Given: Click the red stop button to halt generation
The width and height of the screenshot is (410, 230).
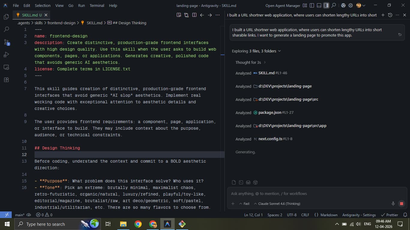Looking at the screenshot, I should pyautogui.click(x=401, y=203).
